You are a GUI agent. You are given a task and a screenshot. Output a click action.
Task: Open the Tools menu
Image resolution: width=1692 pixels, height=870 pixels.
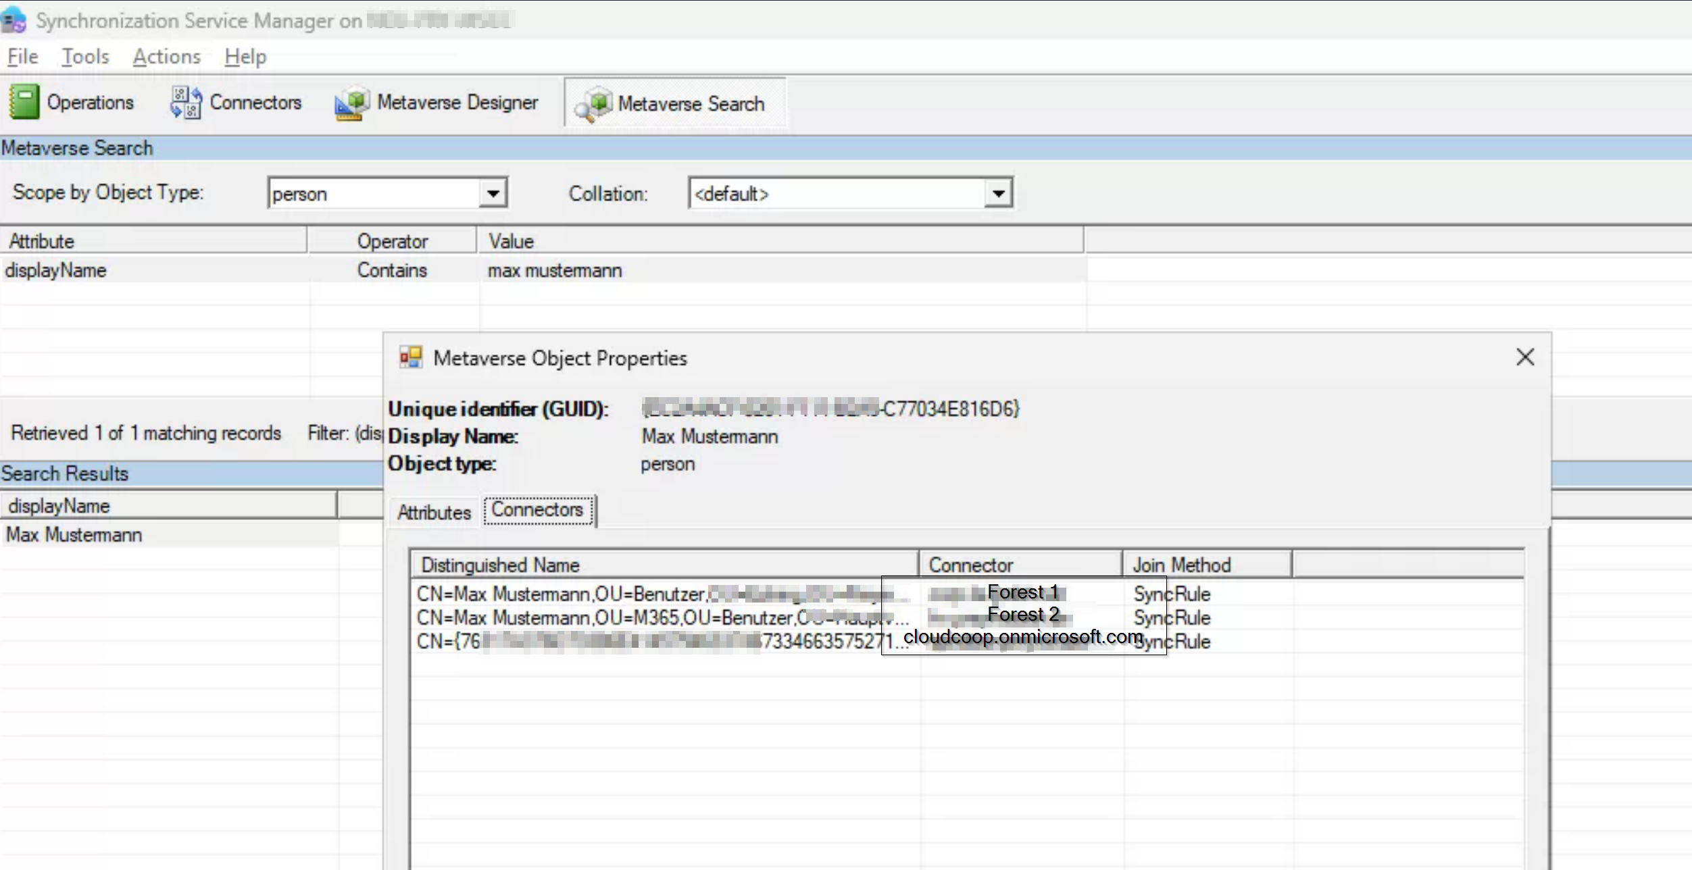click(x=85, y=57)
